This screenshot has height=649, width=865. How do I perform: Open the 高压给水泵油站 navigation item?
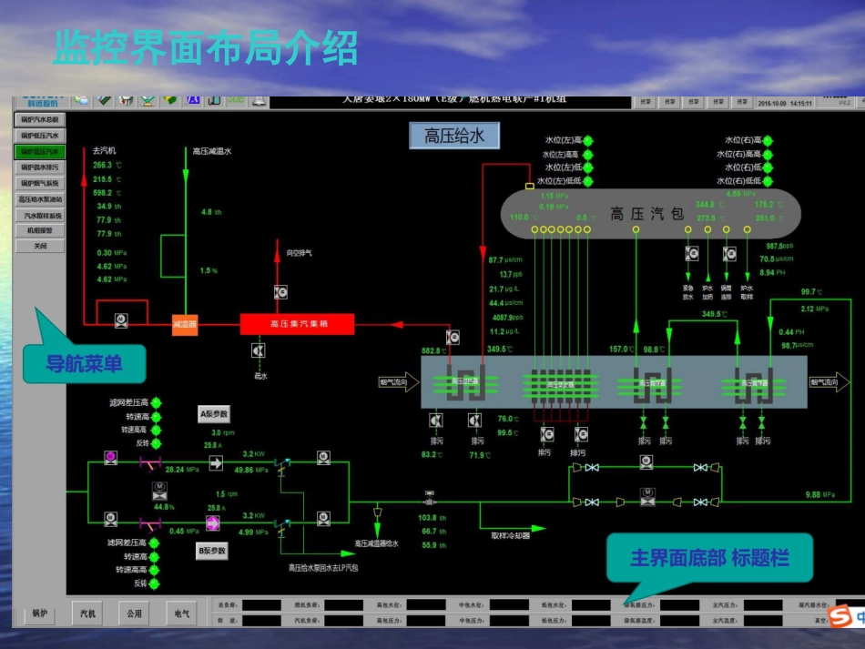click(40, 199)
